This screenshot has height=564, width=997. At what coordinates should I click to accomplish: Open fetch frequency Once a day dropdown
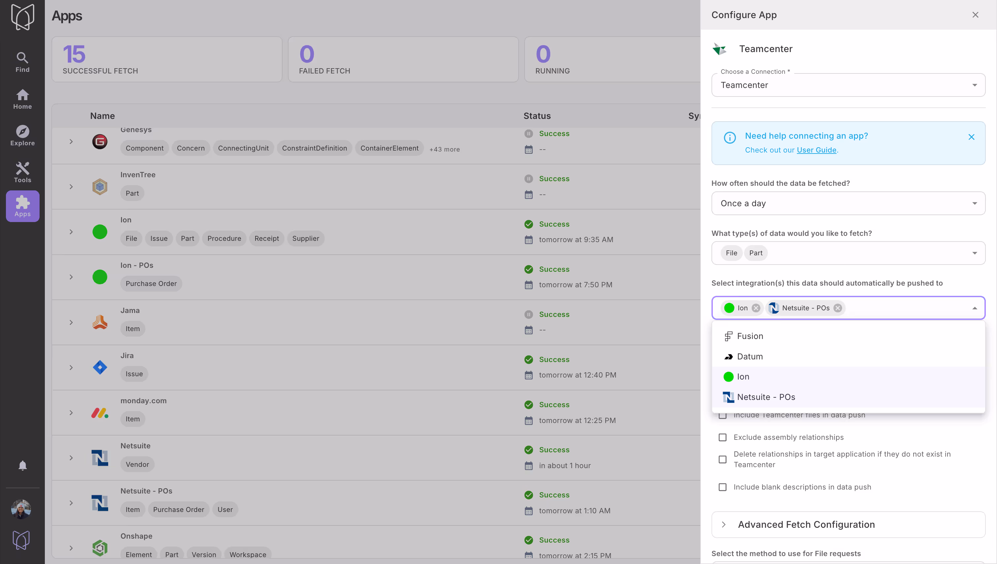click(848, 203)
